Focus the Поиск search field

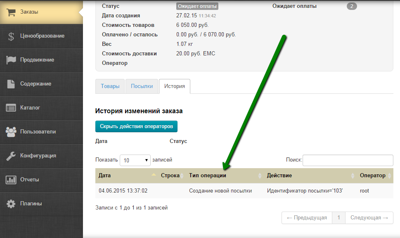348,160
